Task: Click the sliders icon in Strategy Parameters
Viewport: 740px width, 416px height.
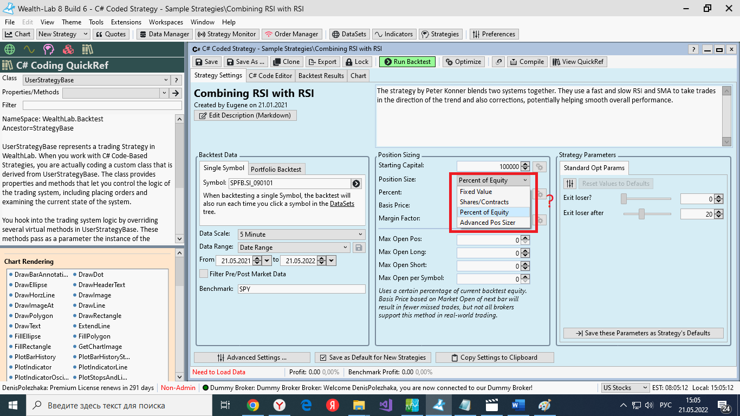Action: tap(569, 184)
